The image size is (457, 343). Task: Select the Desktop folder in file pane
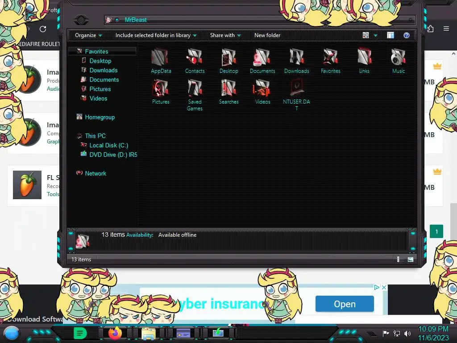click(229, 61)
